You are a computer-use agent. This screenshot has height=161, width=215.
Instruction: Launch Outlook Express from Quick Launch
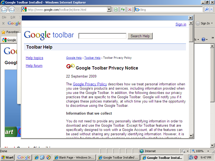(42, 158)
